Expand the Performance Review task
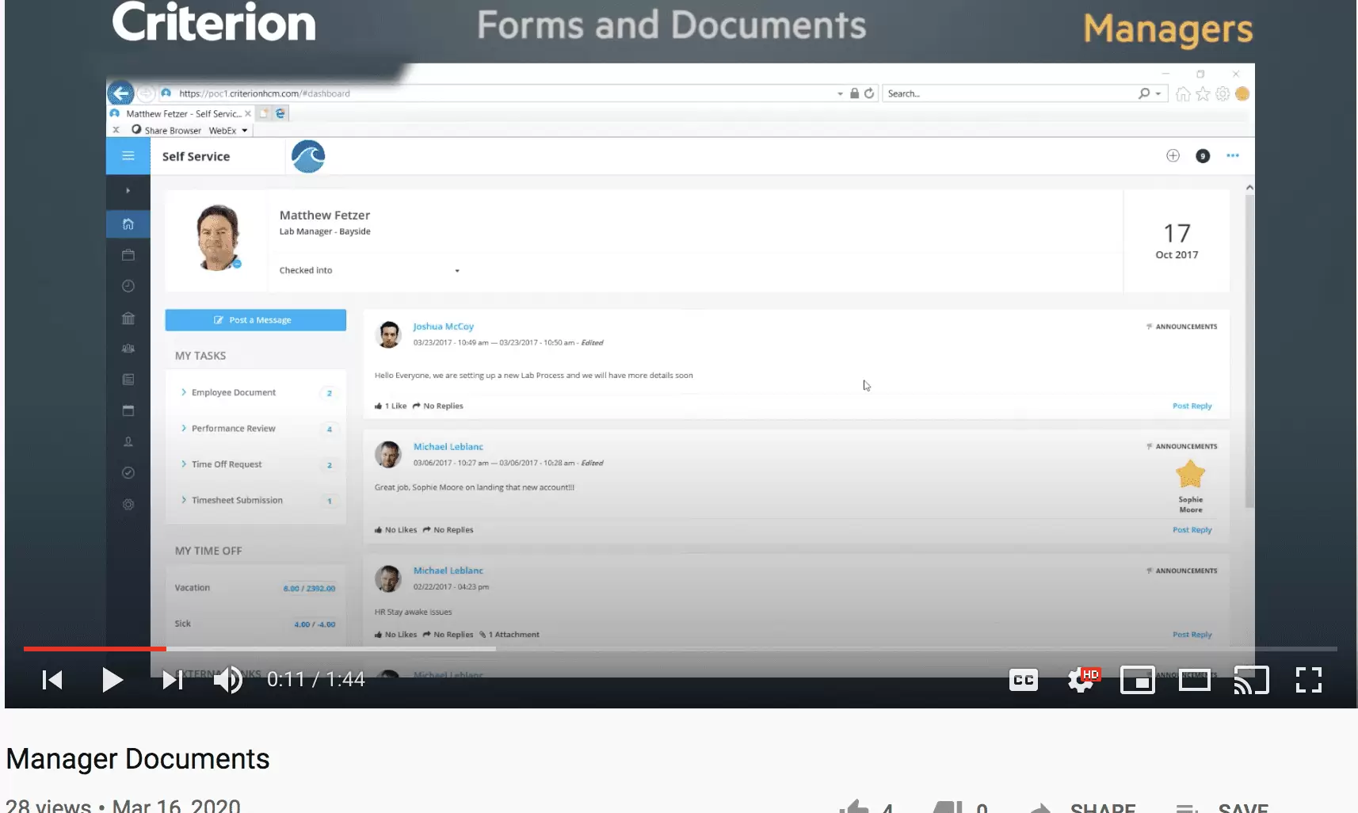 pyautogui.click(x=233, y=429)
